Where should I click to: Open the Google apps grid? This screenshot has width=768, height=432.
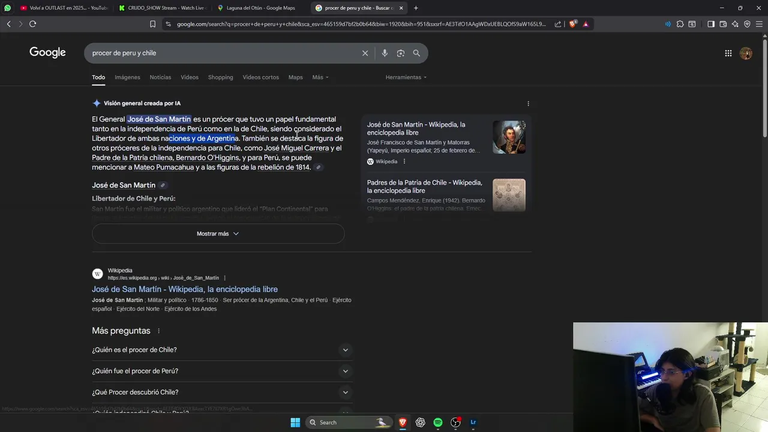(x=728, y=53)
